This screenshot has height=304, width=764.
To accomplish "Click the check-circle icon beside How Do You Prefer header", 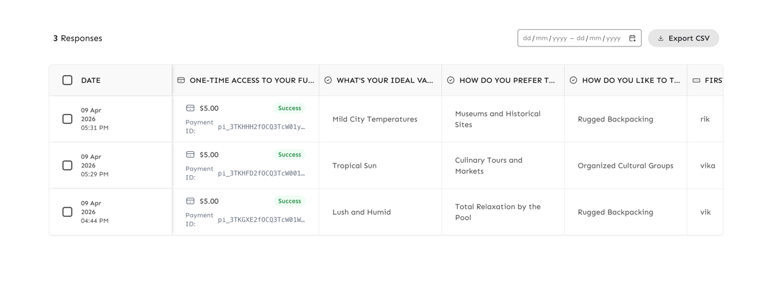I will point(451,80).
